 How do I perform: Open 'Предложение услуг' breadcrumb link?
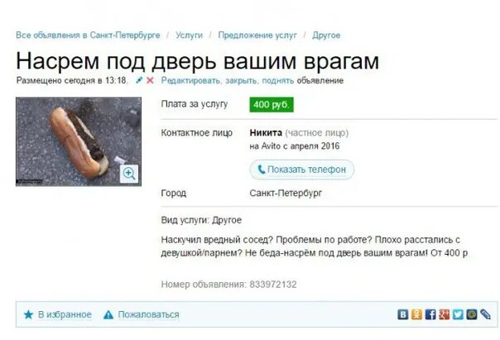click(x=257, y=35)
